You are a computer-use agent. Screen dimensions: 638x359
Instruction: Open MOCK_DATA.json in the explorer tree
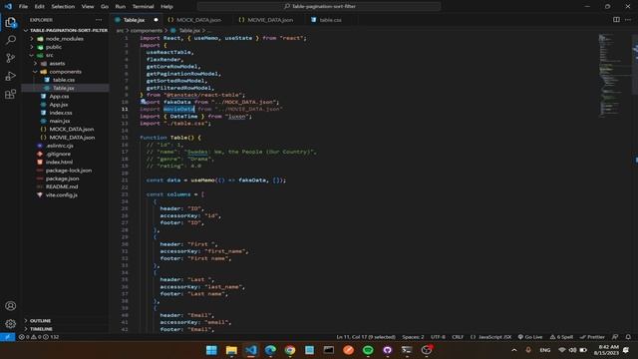[x=71, y=129]
